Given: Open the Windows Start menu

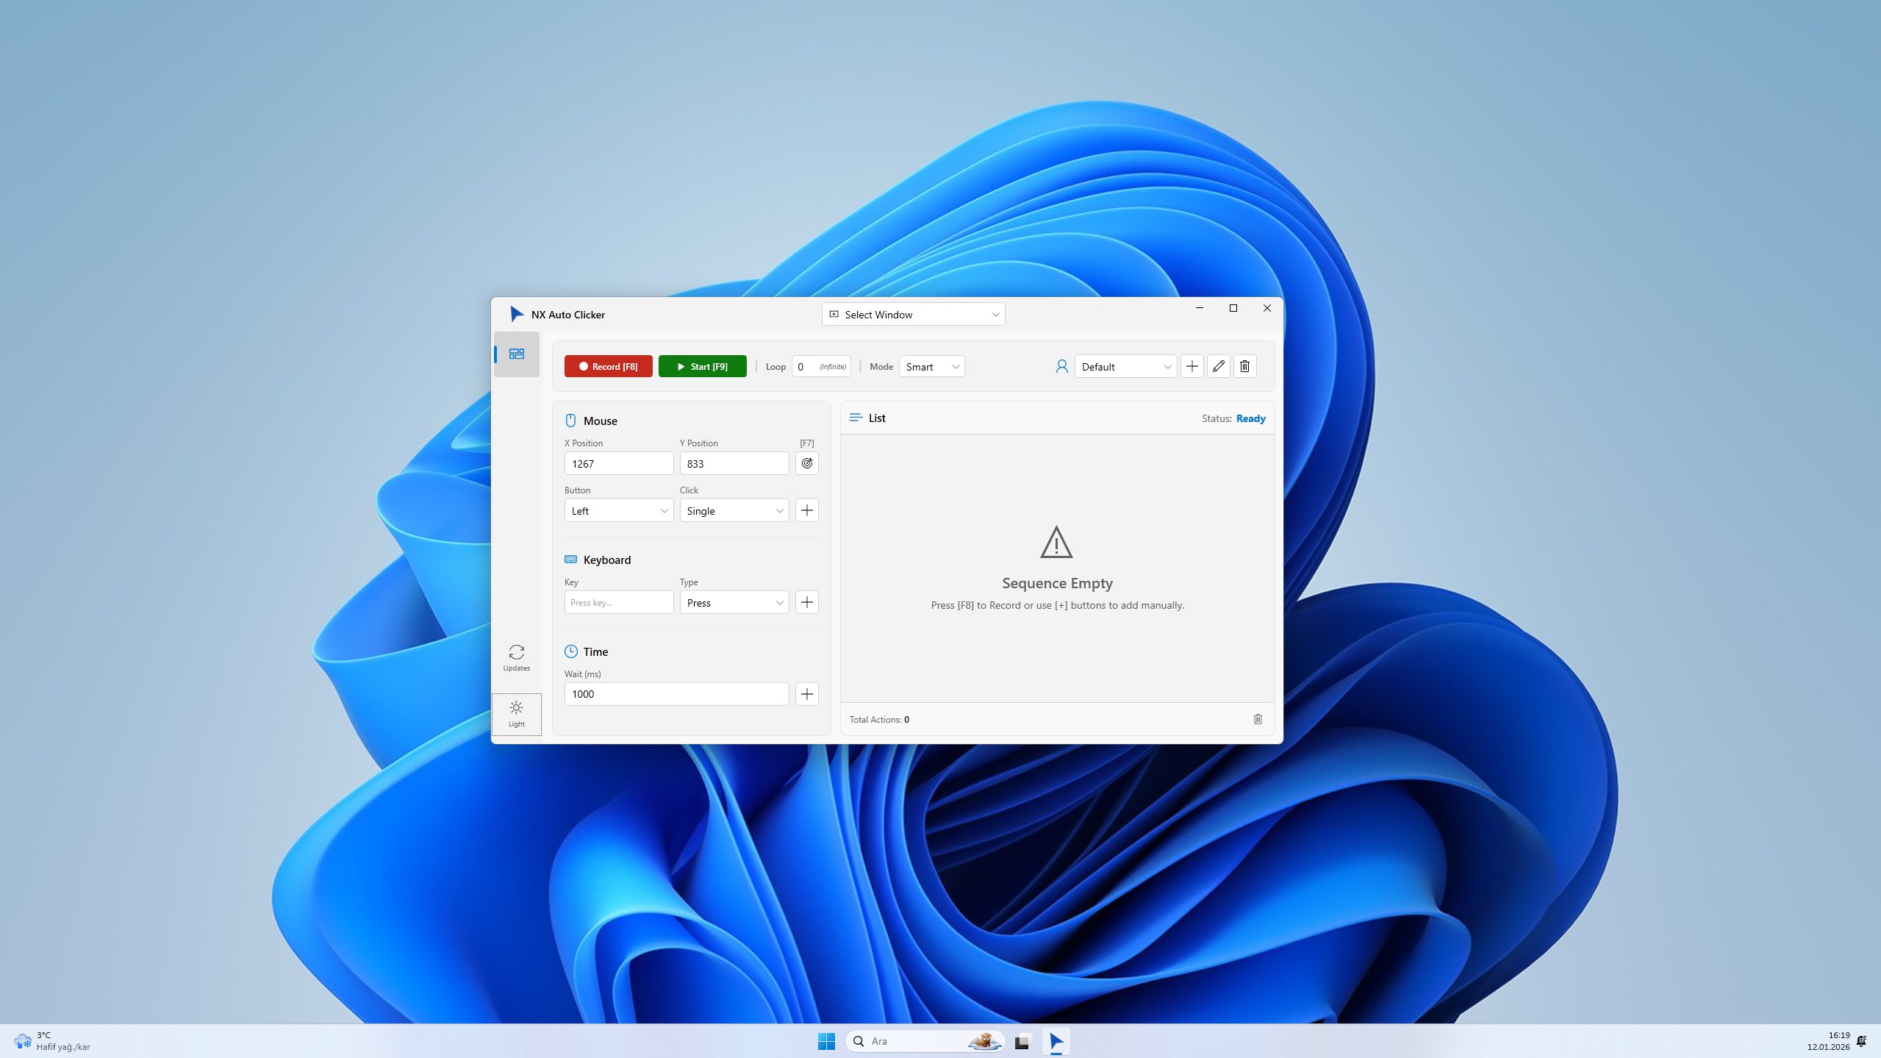Looking at the screenshot, I should tap(826, 1041).
